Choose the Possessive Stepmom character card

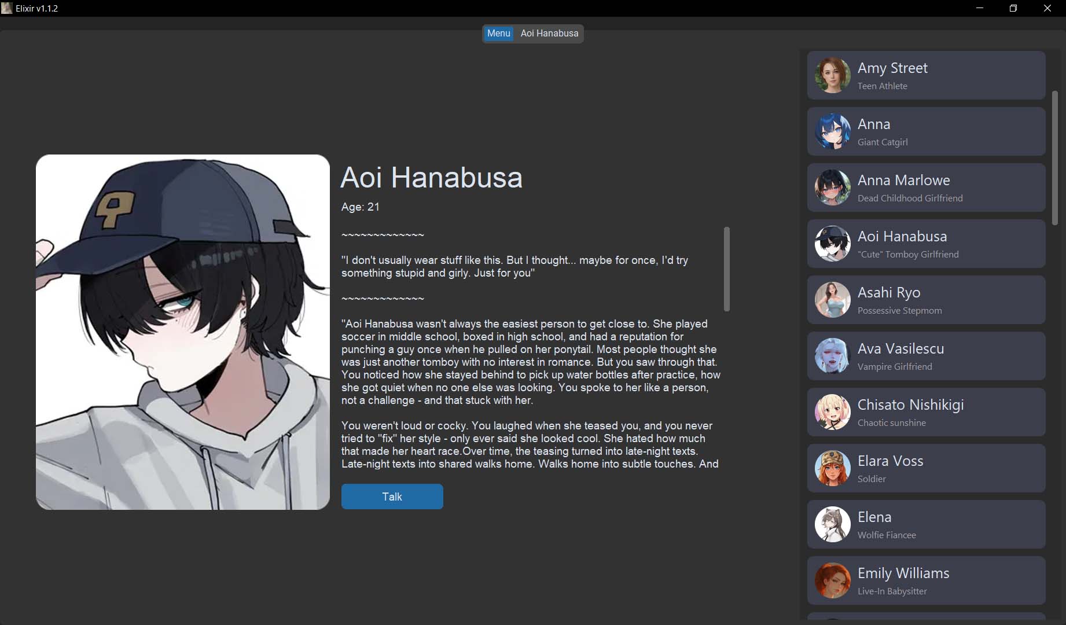926,300
